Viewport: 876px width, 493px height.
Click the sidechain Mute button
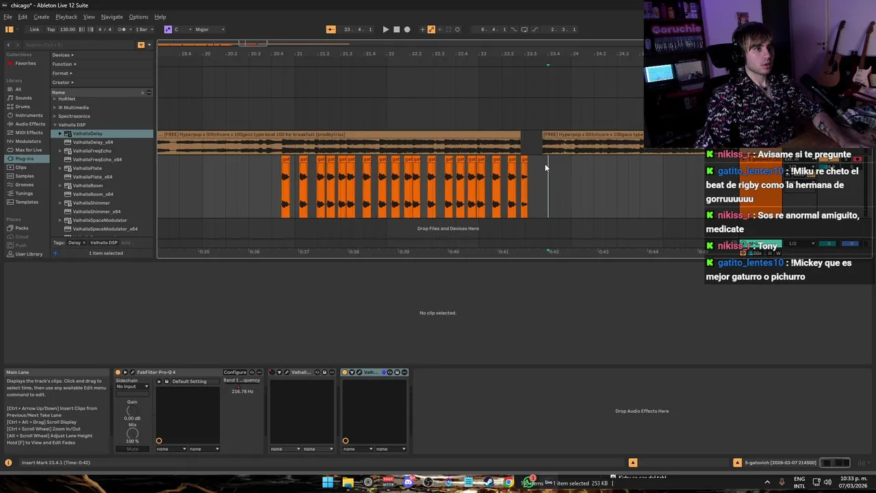click(132, 448)
